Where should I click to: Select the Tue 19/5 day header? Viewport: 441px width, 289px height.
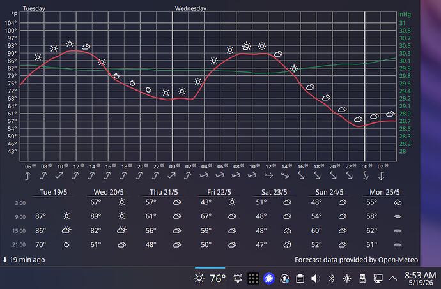coord(54,192)
